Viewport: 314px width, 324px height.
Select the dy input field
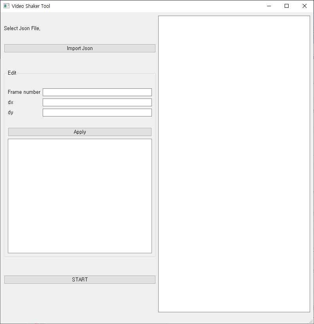[97, 113]
